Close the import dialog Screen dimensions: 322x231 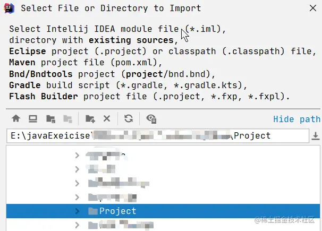[x=313, y=8]
